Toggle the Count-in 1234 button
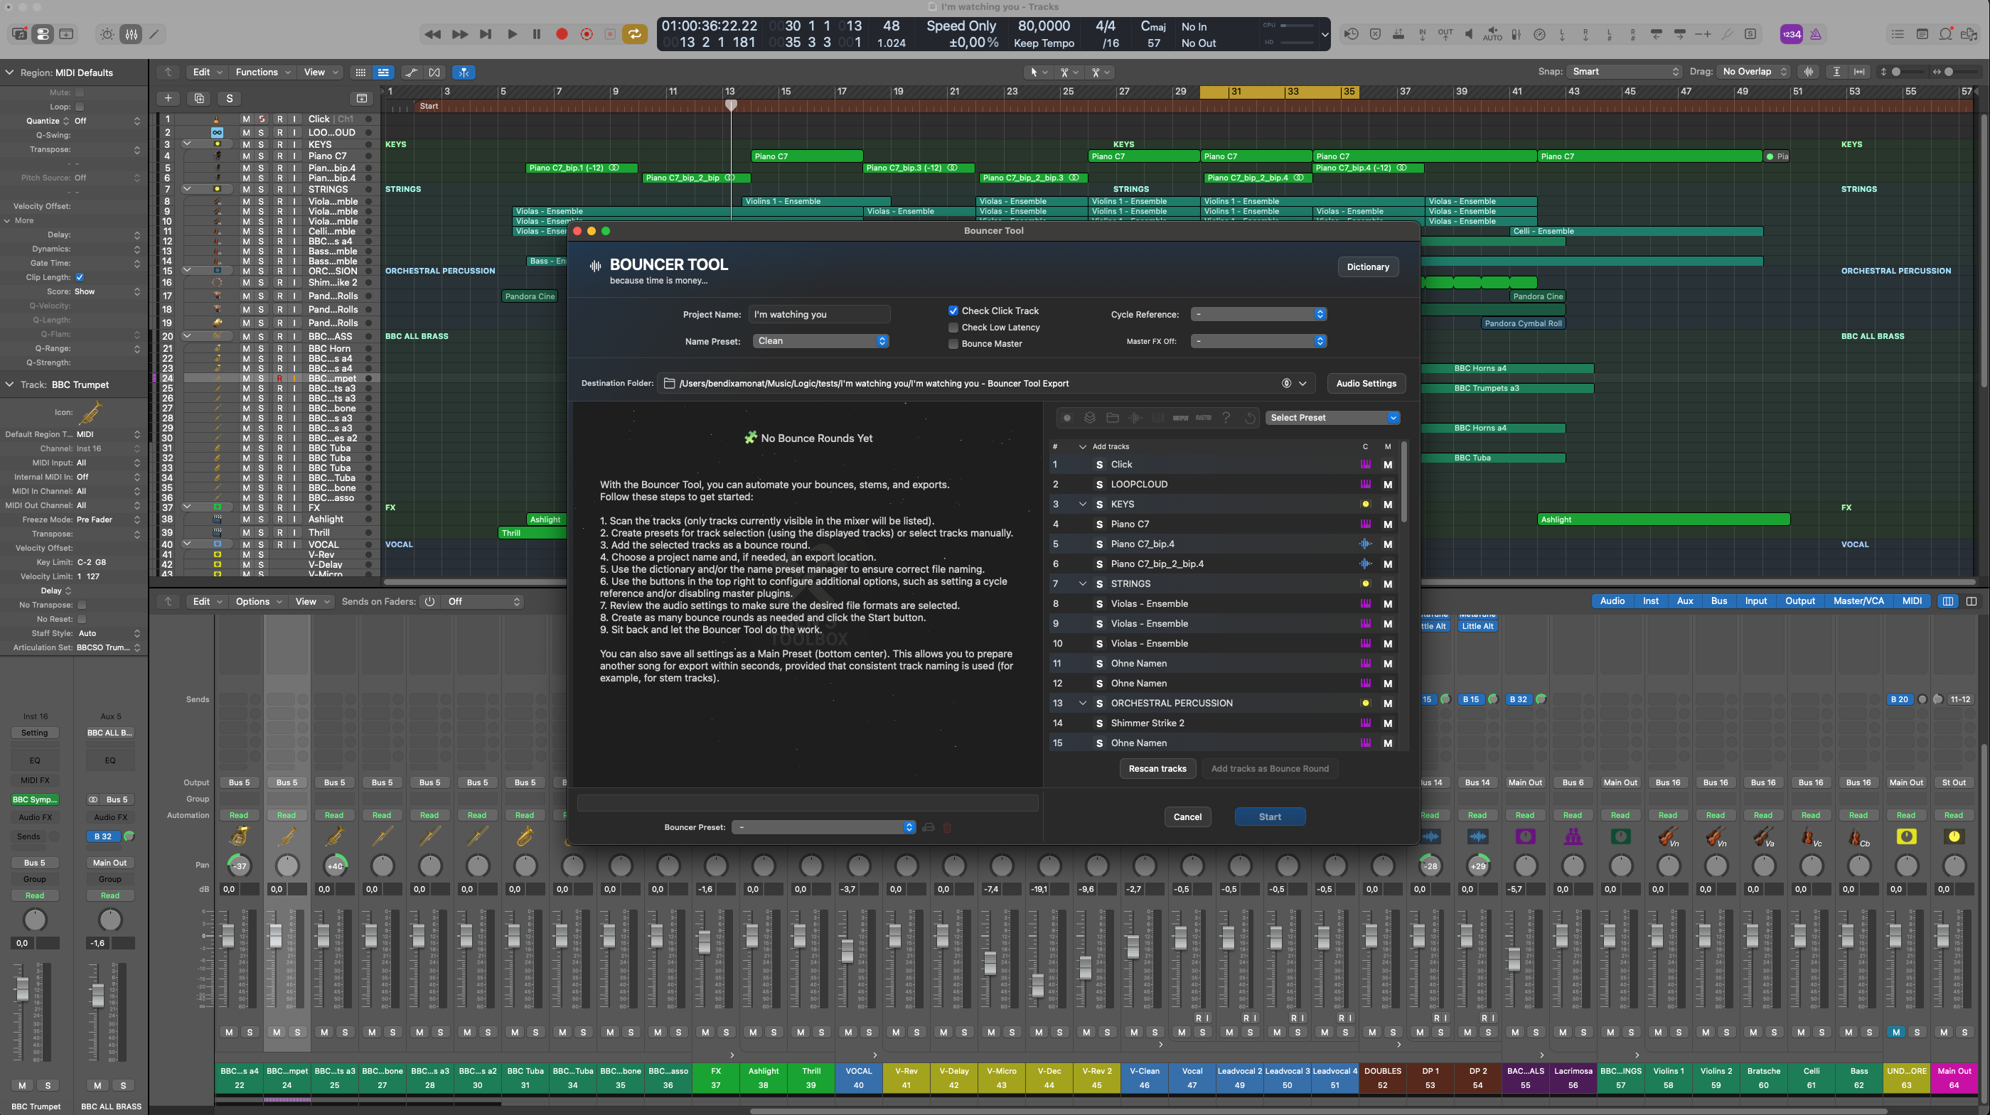This screenshot has height=1115, width=1990. pyautogui.click(x=1792, y=34)
